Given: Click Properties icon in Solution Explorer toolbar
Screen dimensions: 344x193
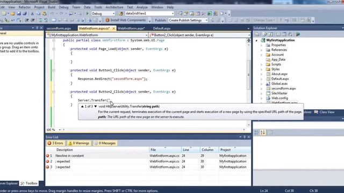Looking at the screenshot, I should click(x=257, y=34).
